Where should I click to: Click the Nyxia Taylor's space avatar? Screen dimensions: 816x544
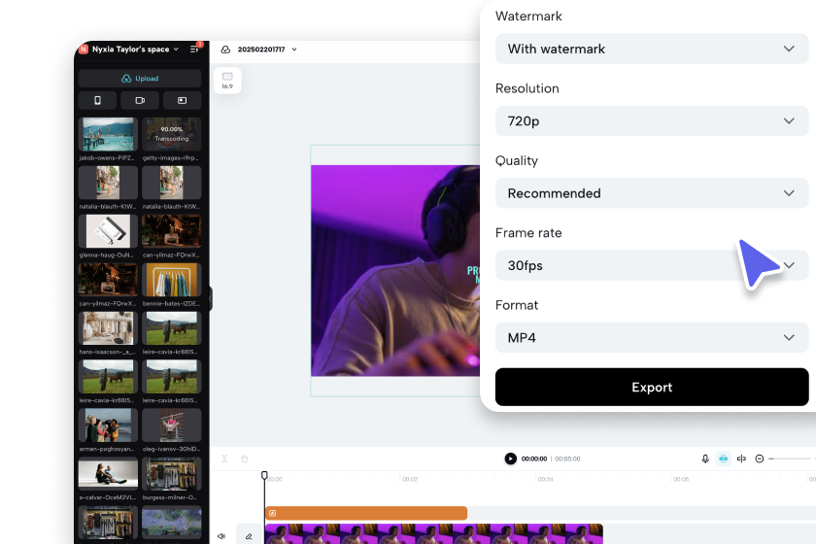[84, 49]
